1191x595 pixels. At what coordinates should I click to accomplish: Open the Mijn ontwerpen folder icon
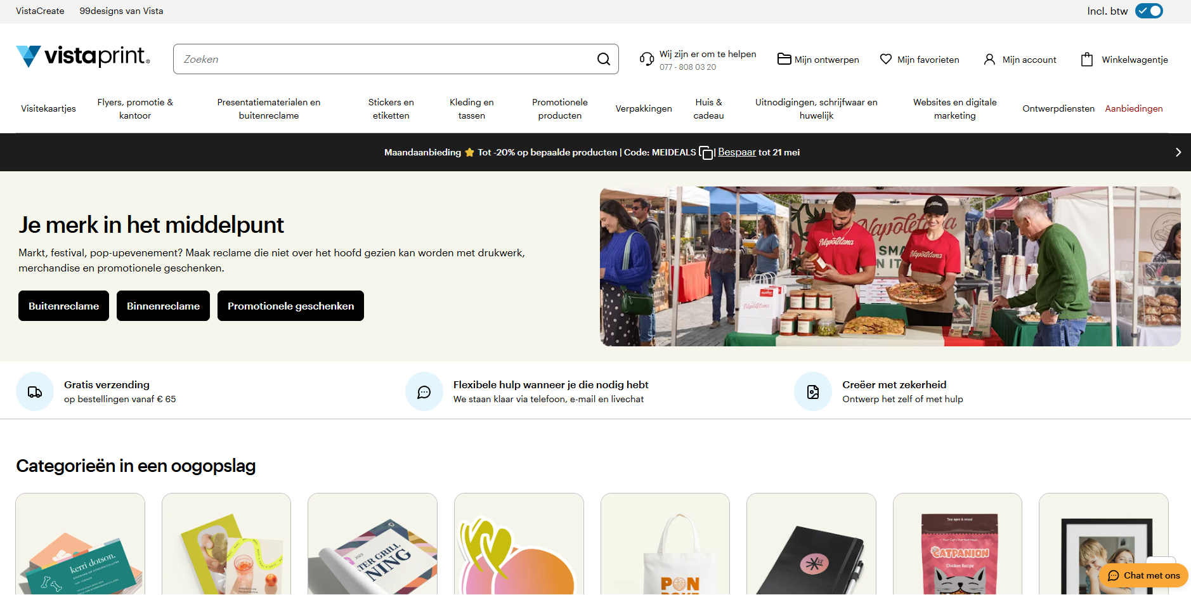(784, 59)
